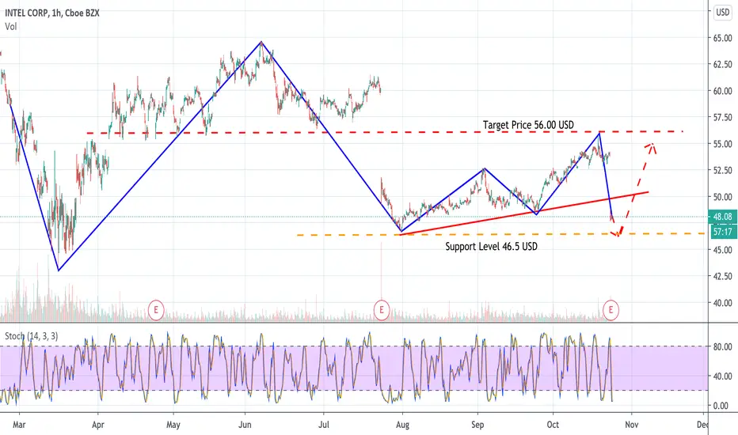Select the Nov date on time axis
Image resolution: width=738 pixels, height=435 pixels.
(x=631, y=425)
